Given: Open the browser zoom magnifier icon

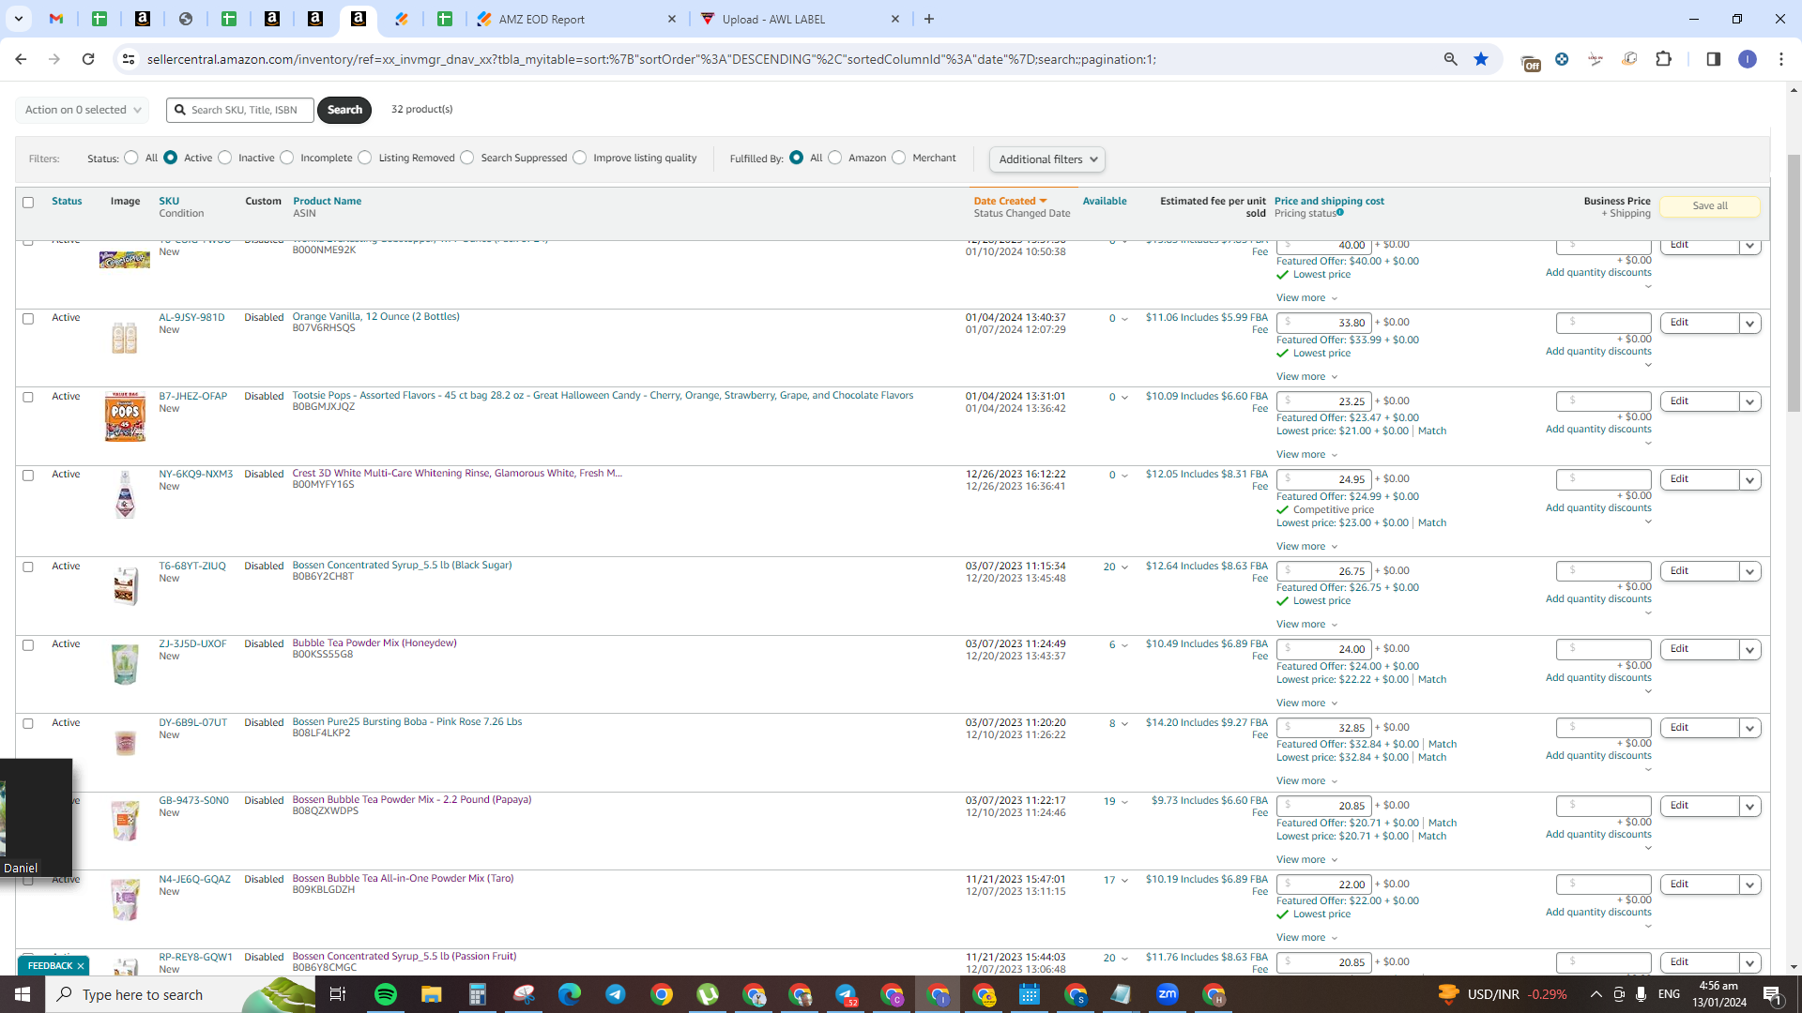Looking at the screenshot, I should coord(1451,59).
